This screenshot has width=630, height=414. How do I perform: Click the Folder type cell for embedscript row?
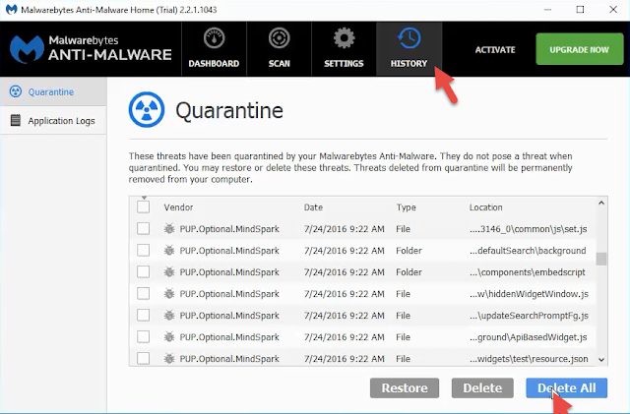(409, 272)
